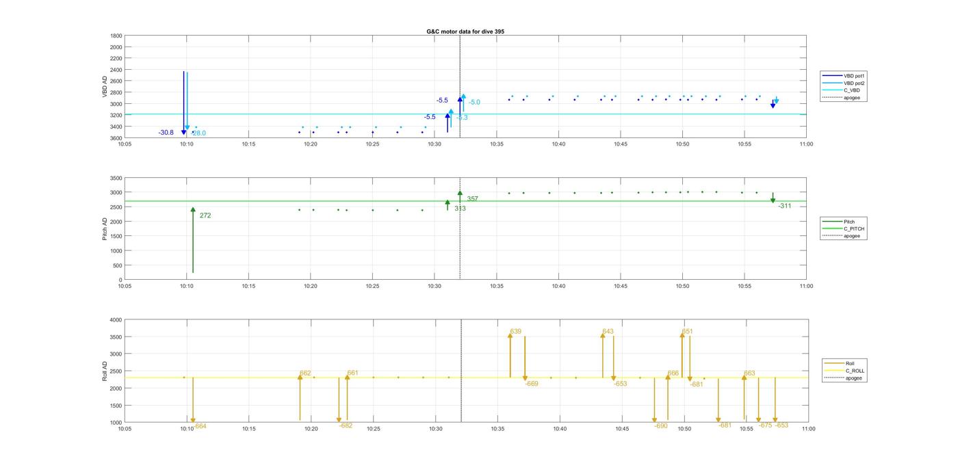The height and width of the screenshot is (474, 958).
Task: Click the '-669' roll data label
Action: (x=532, y=384)
